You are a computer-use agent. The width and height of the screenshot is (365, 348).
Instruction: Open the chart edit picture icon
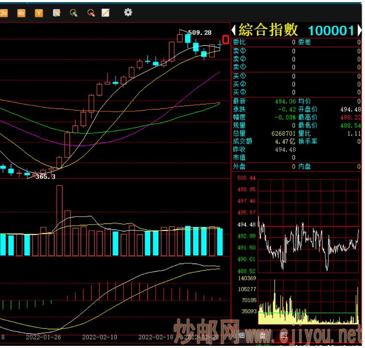coord(56,13)
